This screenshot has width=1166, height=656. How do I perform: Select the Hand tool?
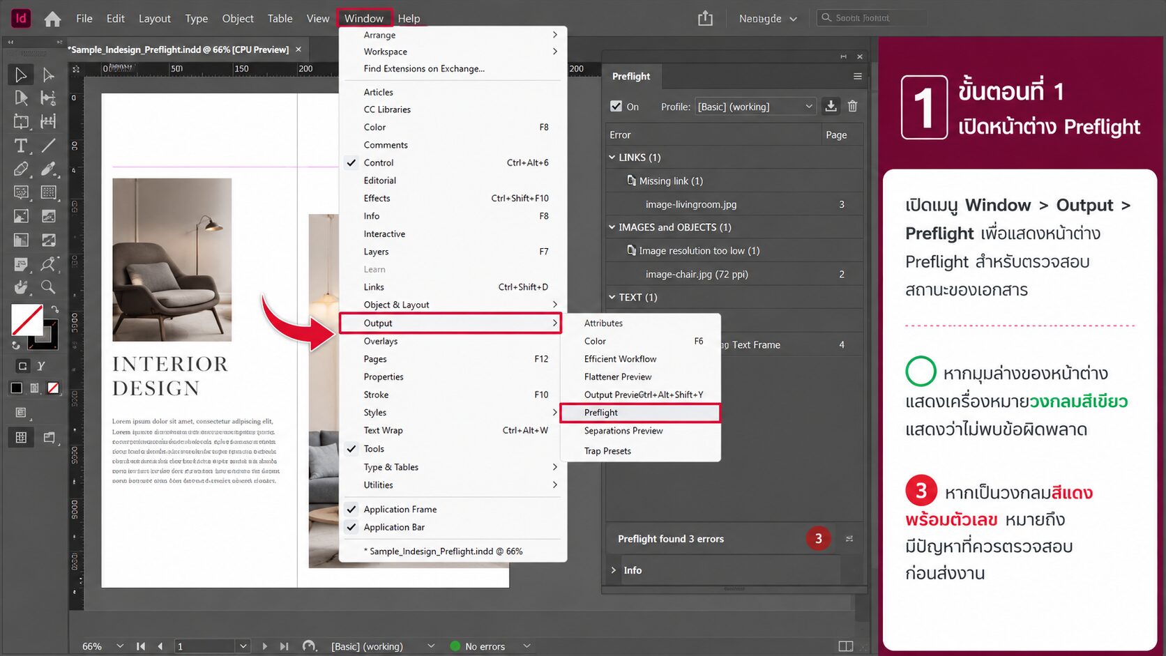tap(20, 287)
